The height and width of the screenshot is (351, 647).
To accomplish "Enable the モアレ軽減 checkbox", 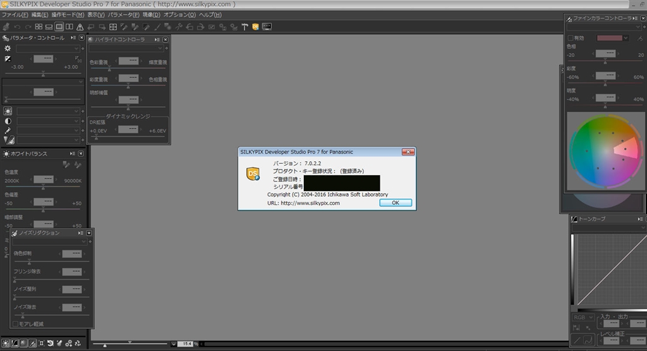I will [x=15, y=324].
